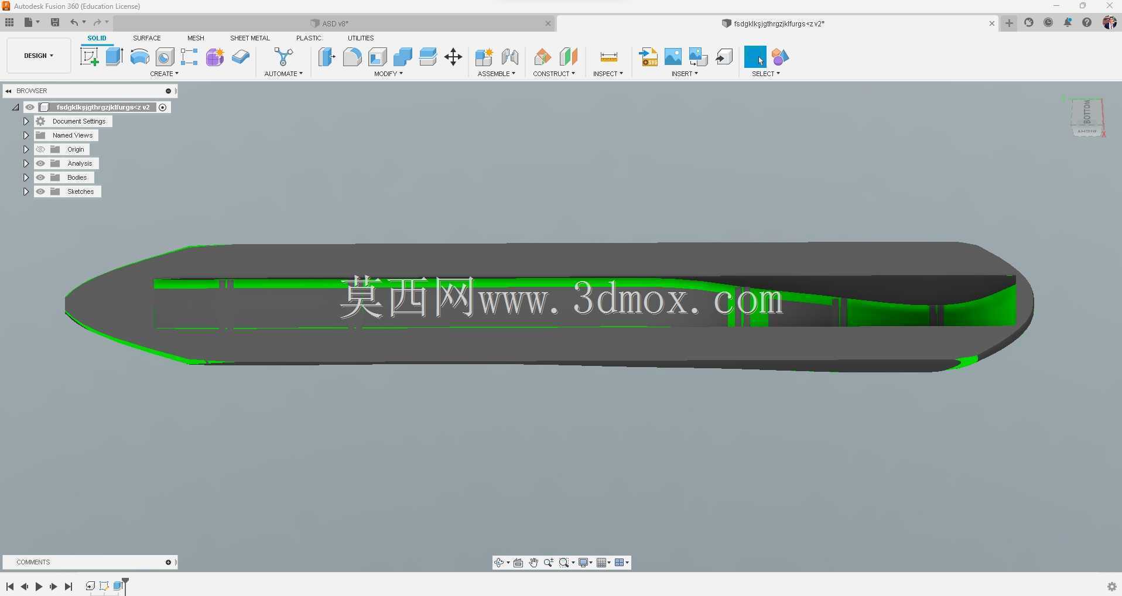The height and width of the screenshot is (596, 1122).
Task: Expand the Named Views folder
Action: pyautogui.click(x=26, y=135)
